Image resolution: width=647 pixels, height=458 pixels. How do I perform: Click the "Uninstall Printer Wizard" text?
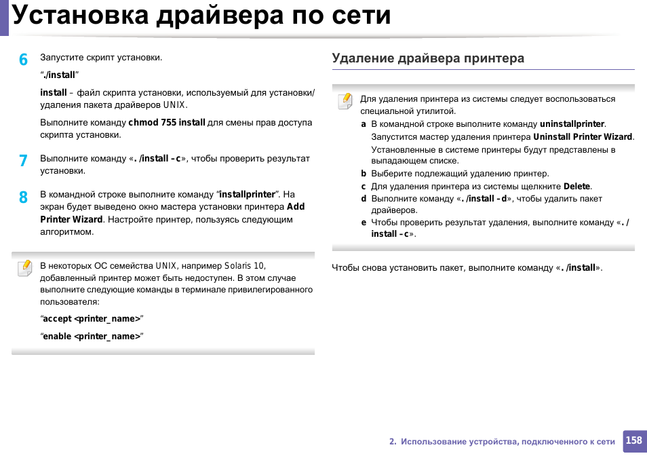coord(583,136)
